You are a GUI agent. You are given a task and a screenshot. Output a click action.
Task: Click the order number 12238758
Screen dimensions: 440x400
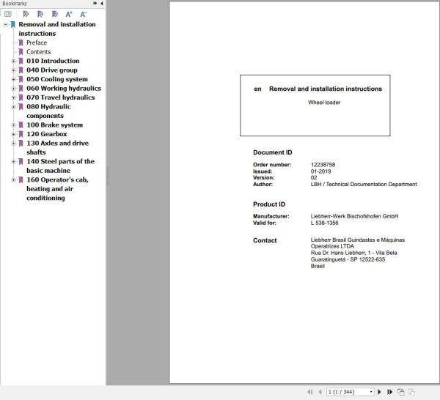coord(323,165)
